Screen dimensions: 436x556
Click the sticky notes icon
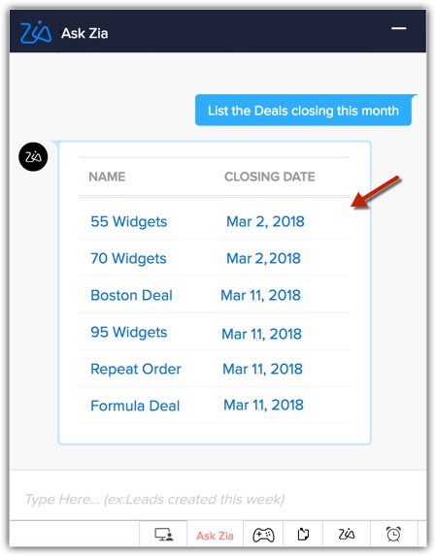[x=303, y=534]
